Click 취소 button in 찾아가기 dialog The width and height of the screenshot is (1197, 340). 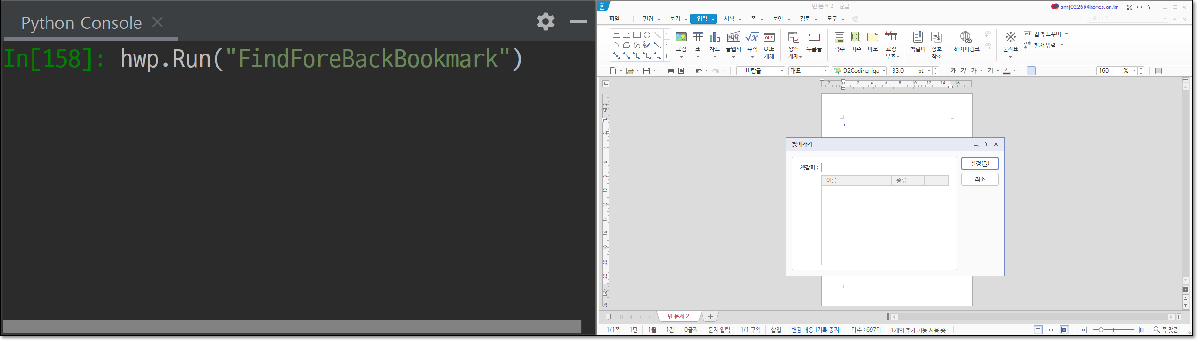point(980,179)
